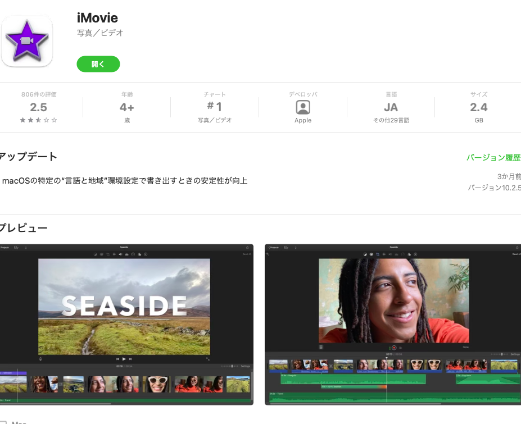Click the 2.5 star rating stars
Viewport: 521px width, 424px height.
[39, 120]
